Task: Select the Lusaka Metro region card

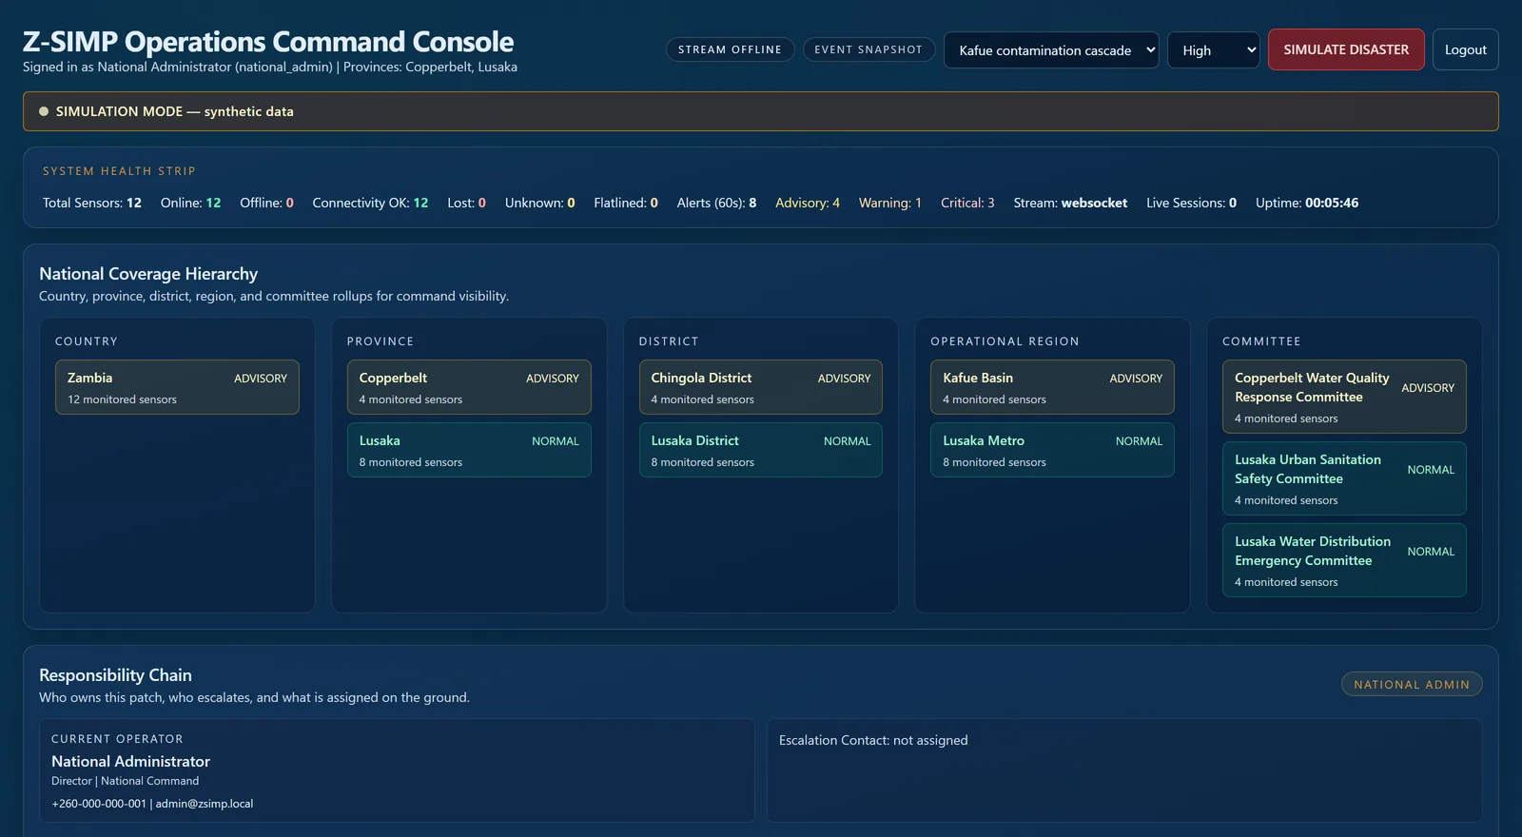Action: click(1052, 450)
